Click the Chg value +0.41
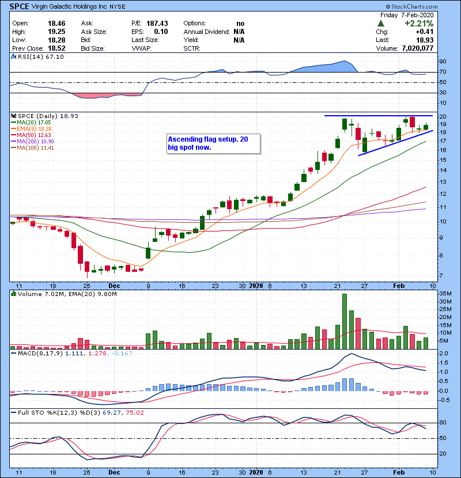This screenshot has width=461, height=478. tap(424, 32)
